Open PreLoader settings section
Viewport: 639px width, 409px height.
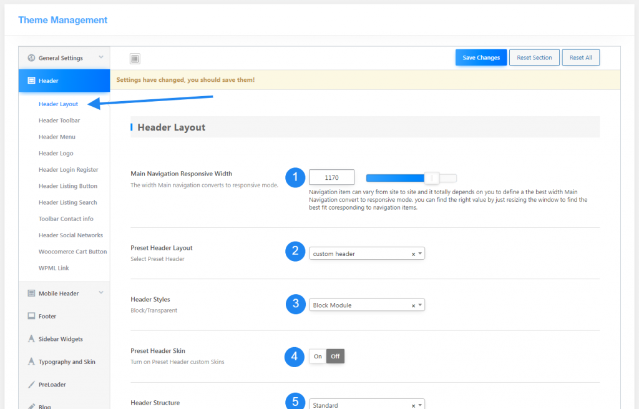tap(64, 385)
